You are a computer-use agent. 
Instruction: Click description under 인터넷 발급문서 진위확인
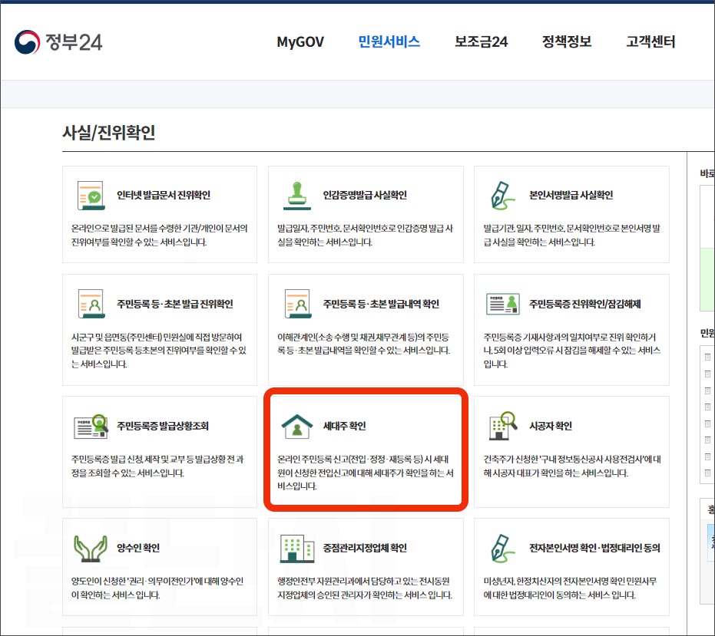pos(159,235)
